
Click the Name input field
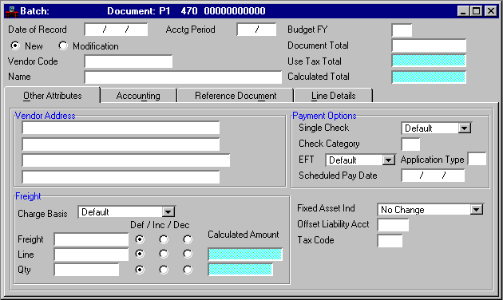tap(183, 77)
